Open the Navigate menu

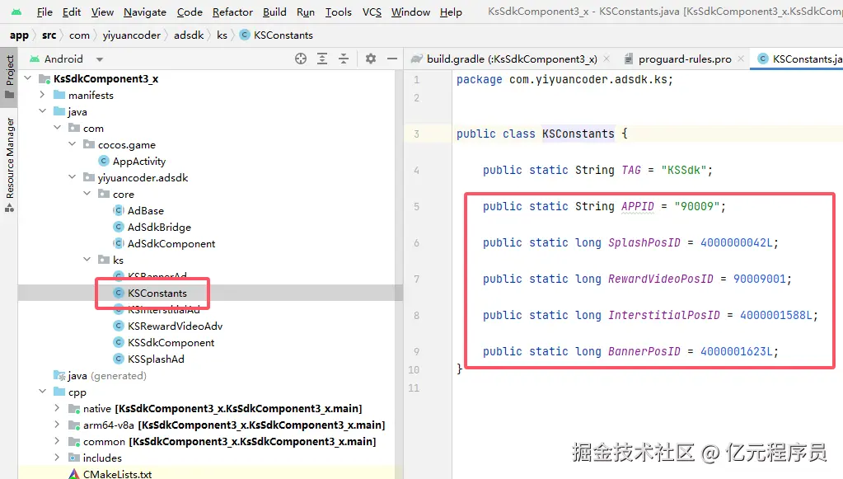(145, 12)
